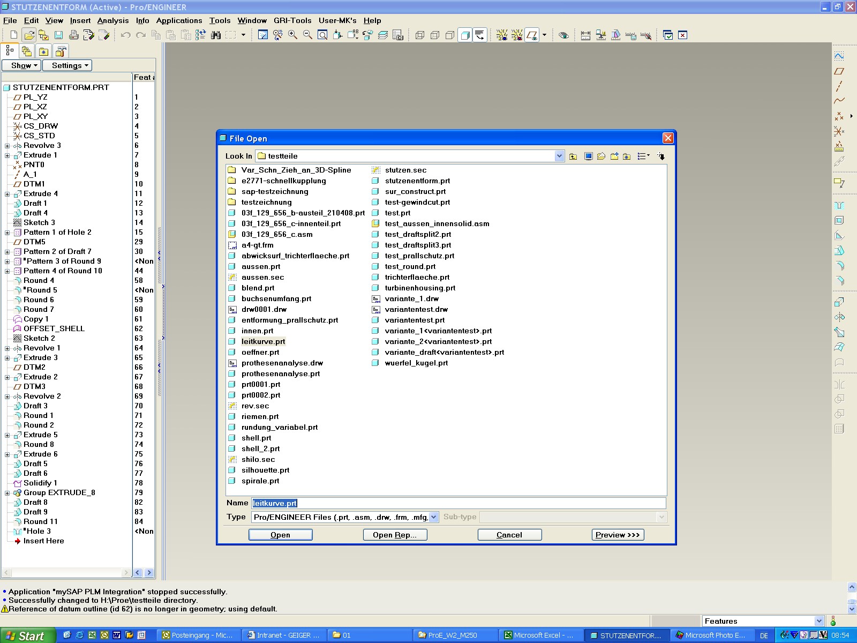Select the model tree tab icon

[x=10, y=51]
